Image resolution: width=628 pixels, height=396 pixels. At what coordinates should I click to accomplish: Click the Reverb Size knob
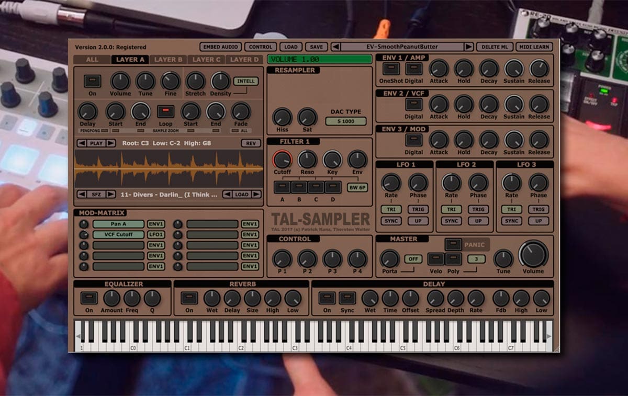pos(252,298)
